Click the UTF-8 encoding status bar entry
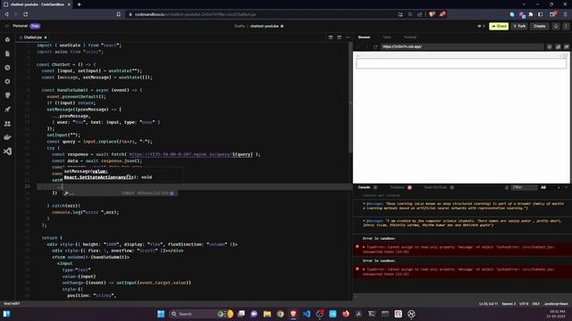 click(x=524, y=303)
